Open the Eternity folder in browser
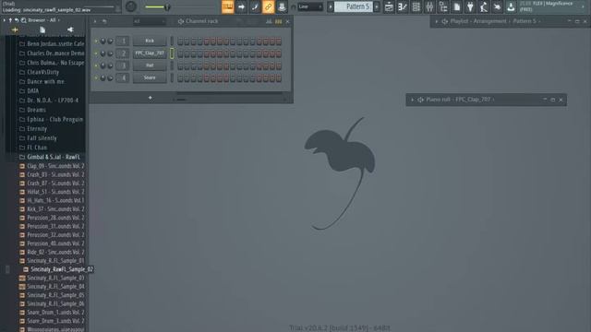 (37, 129)
